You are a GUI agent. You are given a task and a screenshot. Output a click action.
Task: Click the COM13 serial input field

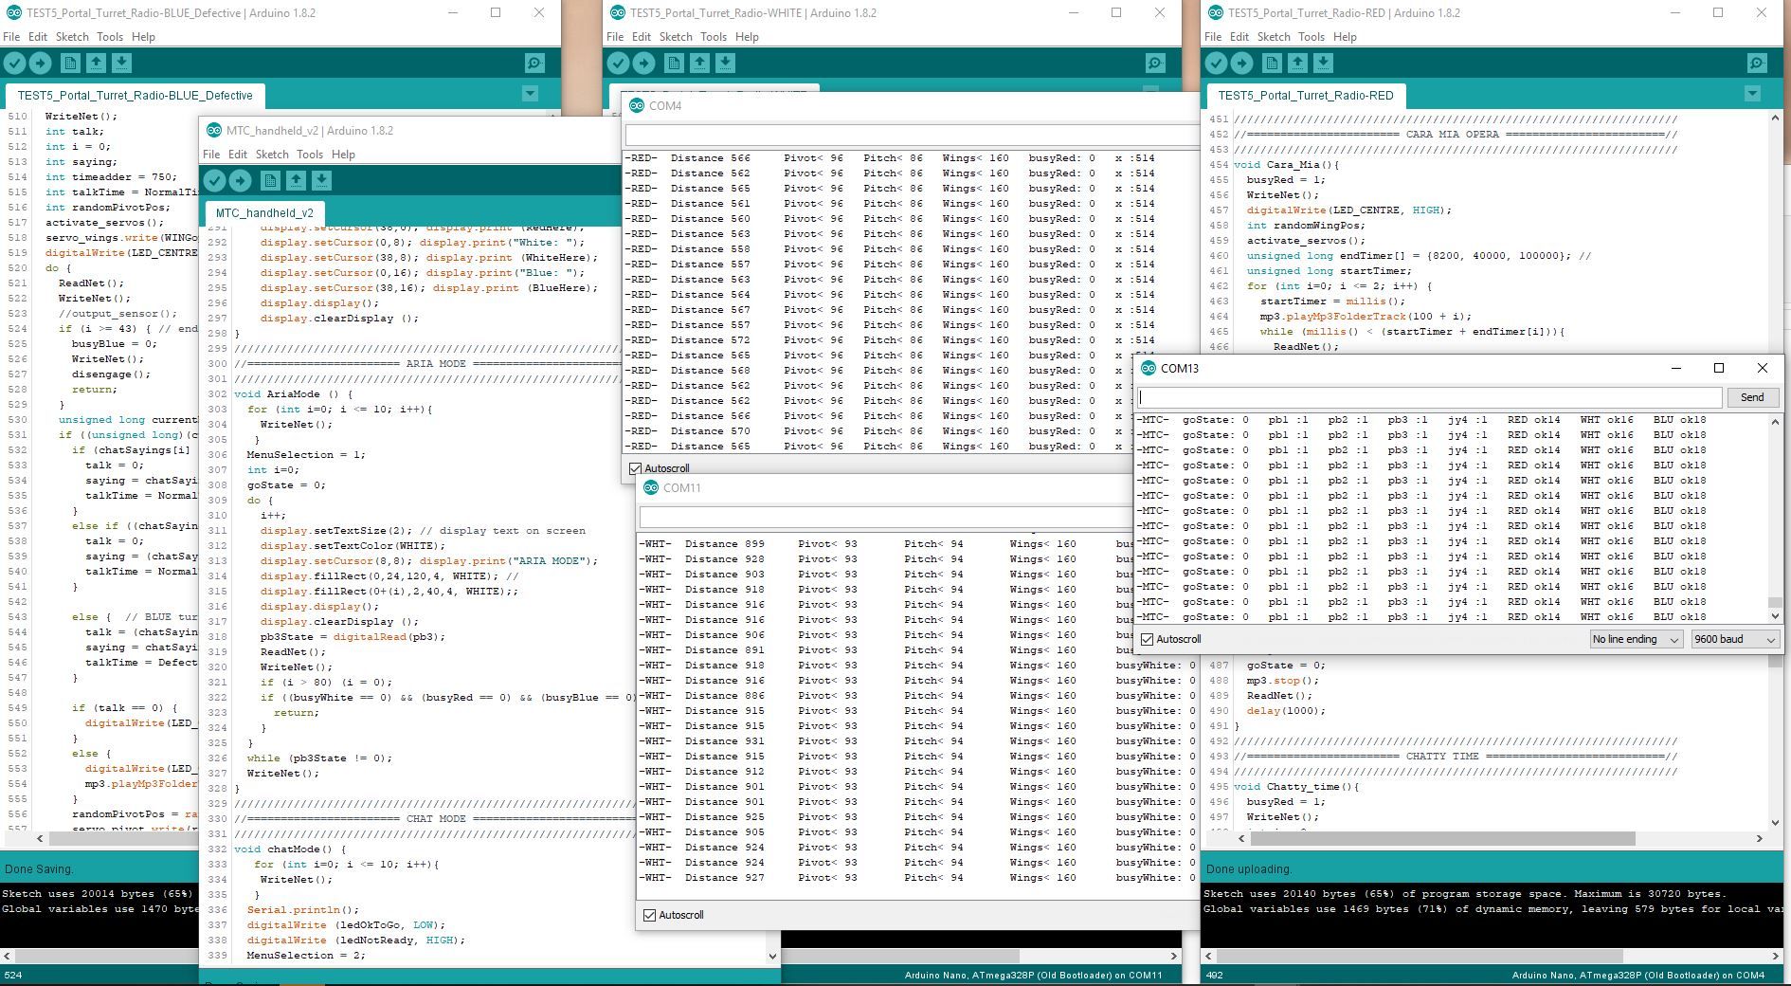click(x=1429, y=398)
